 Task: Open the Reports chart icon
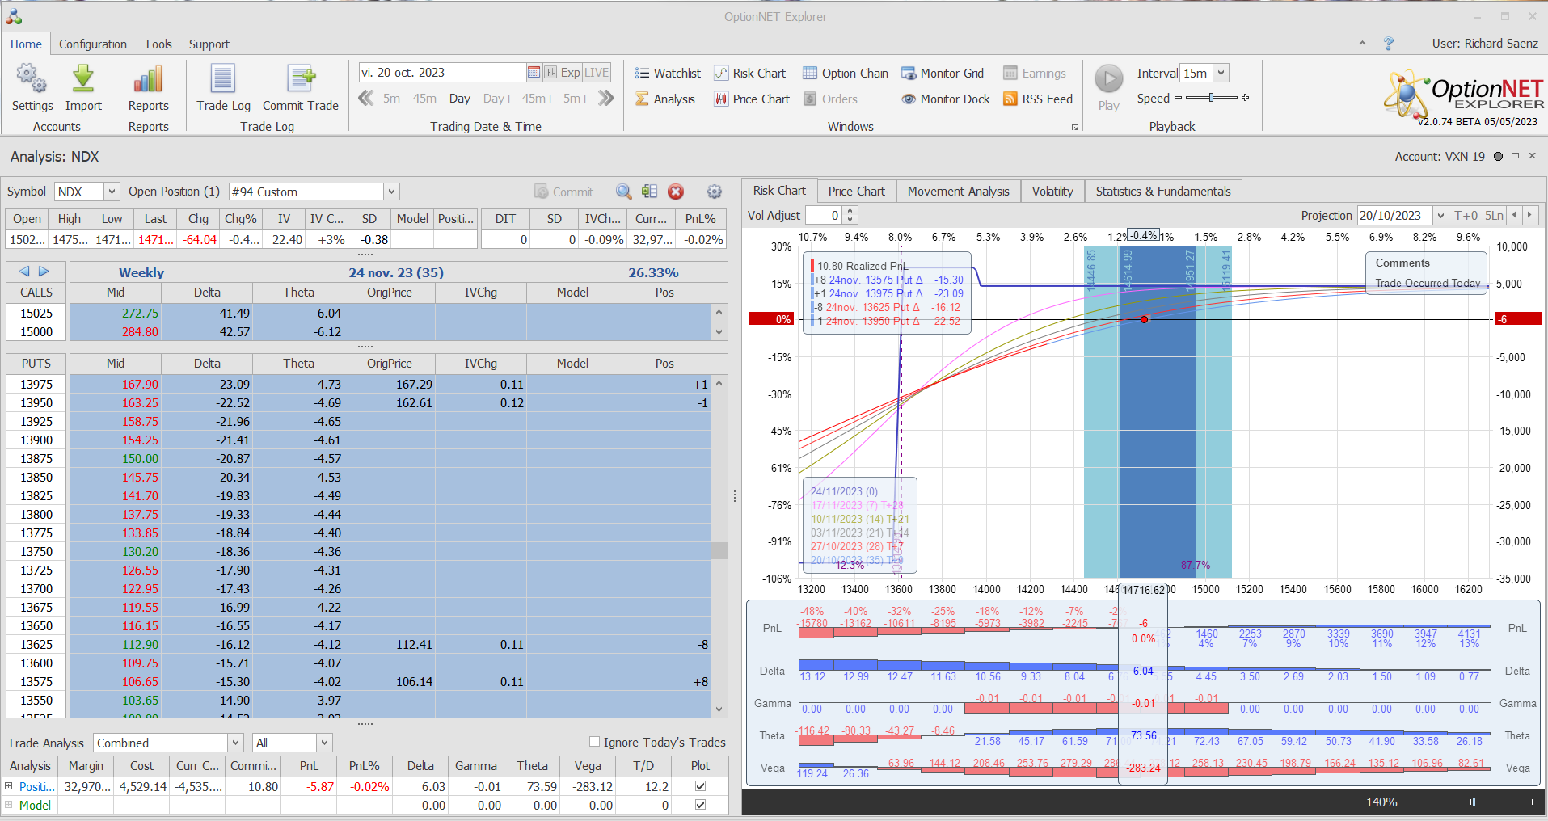pos(148,79)
